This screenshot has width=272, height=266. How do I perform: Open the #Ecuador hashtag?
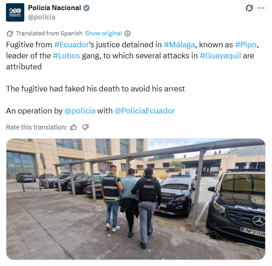72,45
